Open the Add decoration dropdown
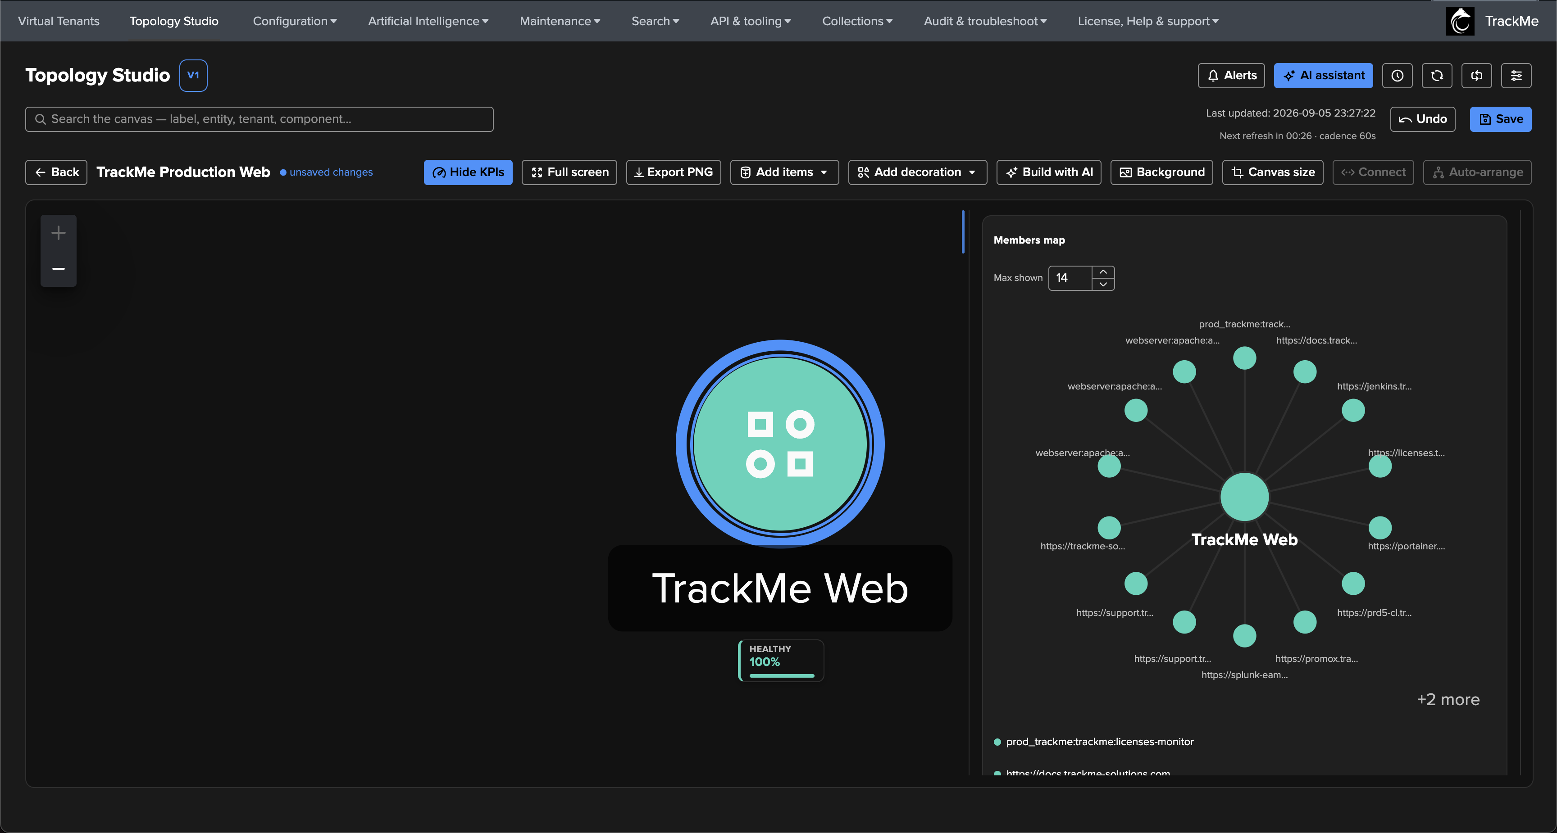The image size is (1557, 833). click(917, 172)
